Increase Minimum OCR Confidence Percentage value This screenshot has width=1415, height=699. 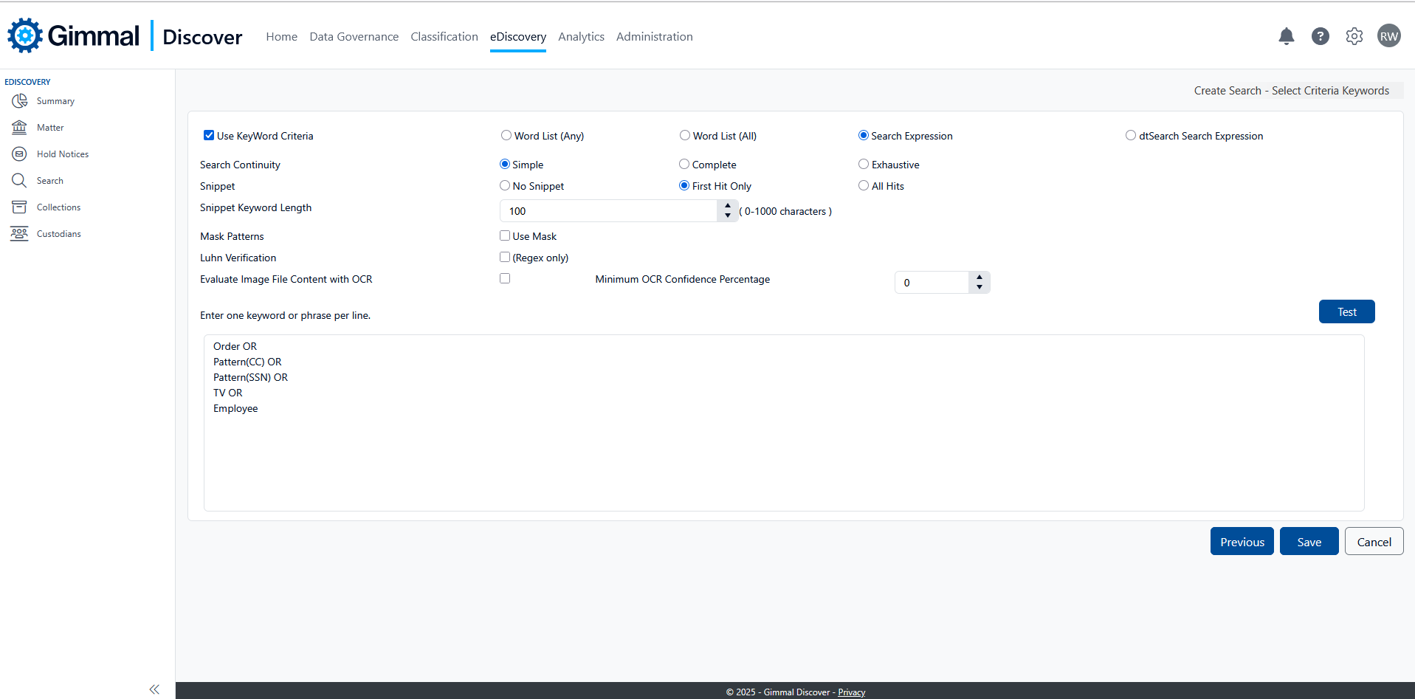[x=980, y=278]
